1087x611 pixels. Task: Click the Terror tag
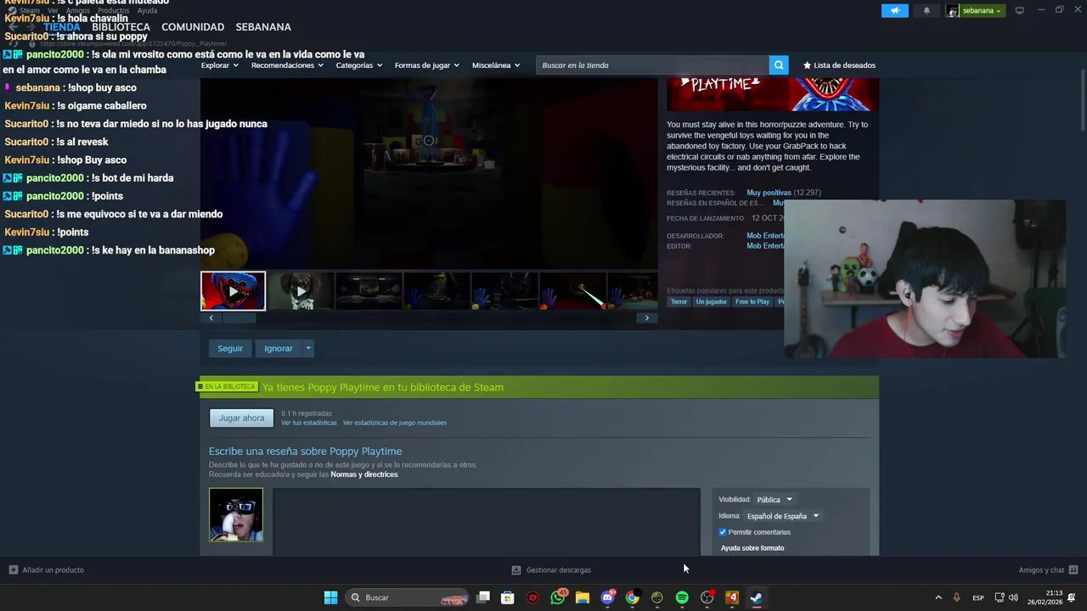point(679,301)
